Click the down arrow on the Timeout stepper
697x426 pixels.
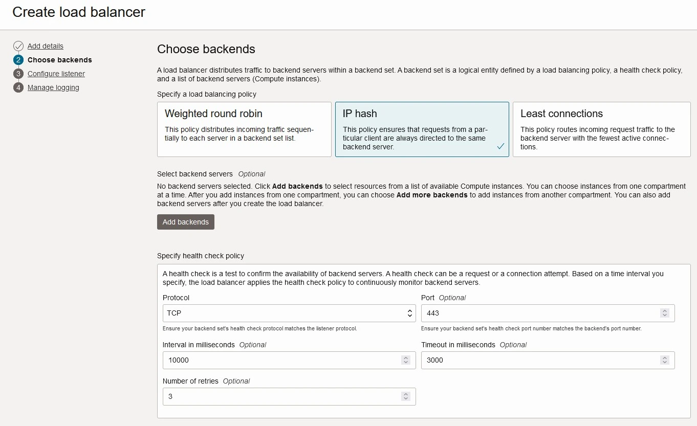(665, 363)
